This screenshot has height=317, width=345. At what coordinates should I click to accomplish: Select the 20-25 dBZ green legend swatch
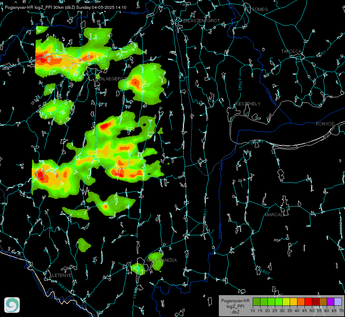click(x=271, y=302)
